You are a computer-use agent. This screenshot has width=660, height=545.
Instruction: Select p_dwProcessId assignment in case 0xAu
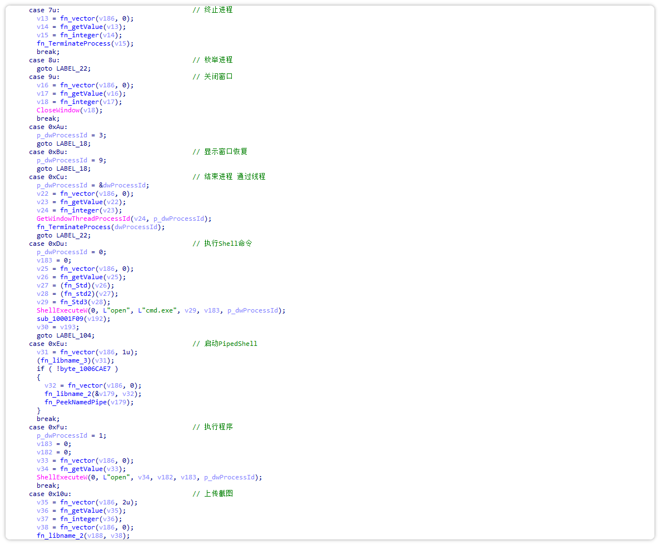coord(62,135)
